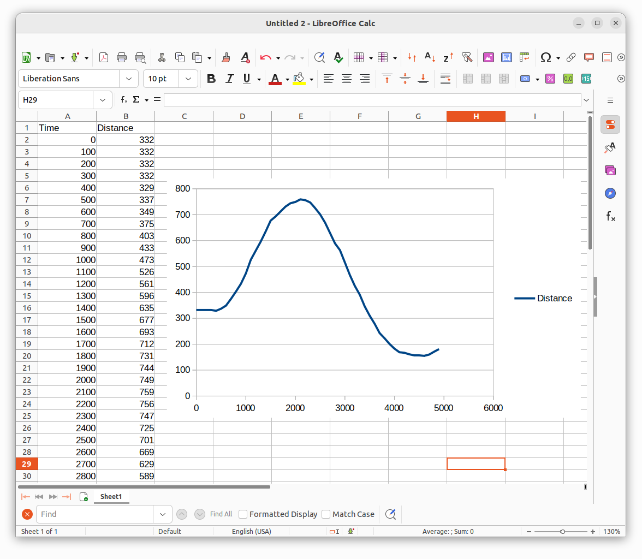Open the sidebar settings menu
Screen dimensions: 642x559
click(610, 100)
